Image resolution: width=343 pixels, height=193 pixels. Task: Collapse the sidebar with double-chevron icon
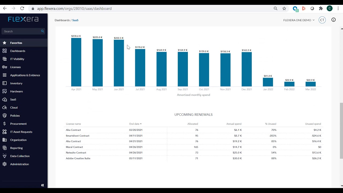42,185
